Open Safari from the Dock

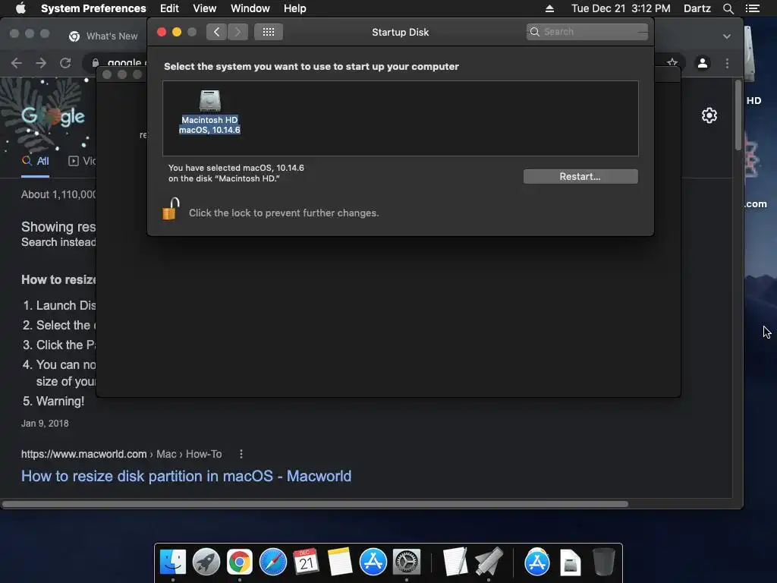pyautogui.click(x=273, y=562)
